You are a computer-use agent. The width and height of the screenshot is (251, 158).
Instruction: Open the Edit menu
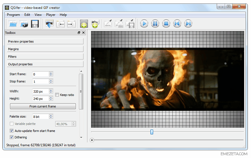coord(27,15)
